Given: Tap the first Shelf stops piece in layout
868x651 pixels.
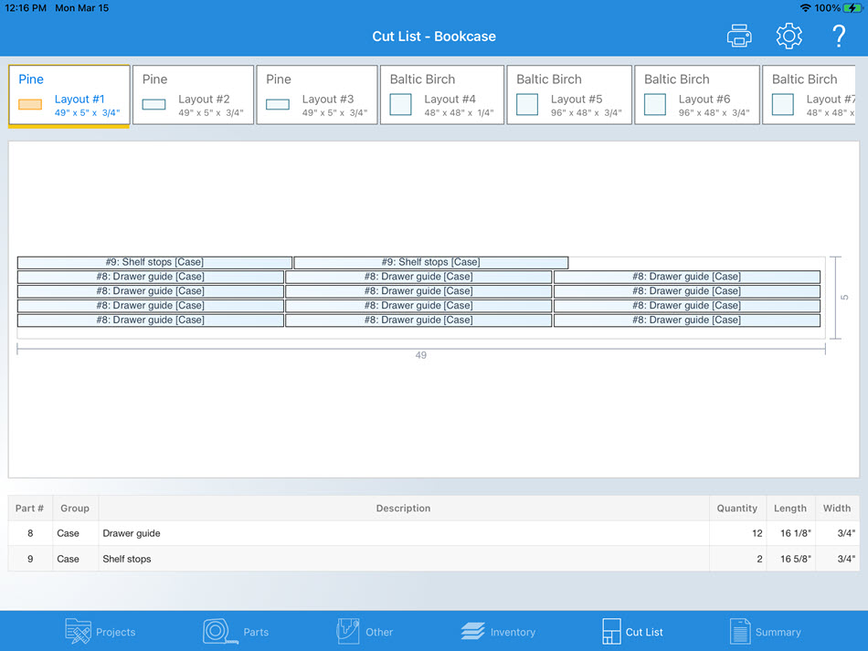Looking at the screenshot, I should [x=154, y=262].
